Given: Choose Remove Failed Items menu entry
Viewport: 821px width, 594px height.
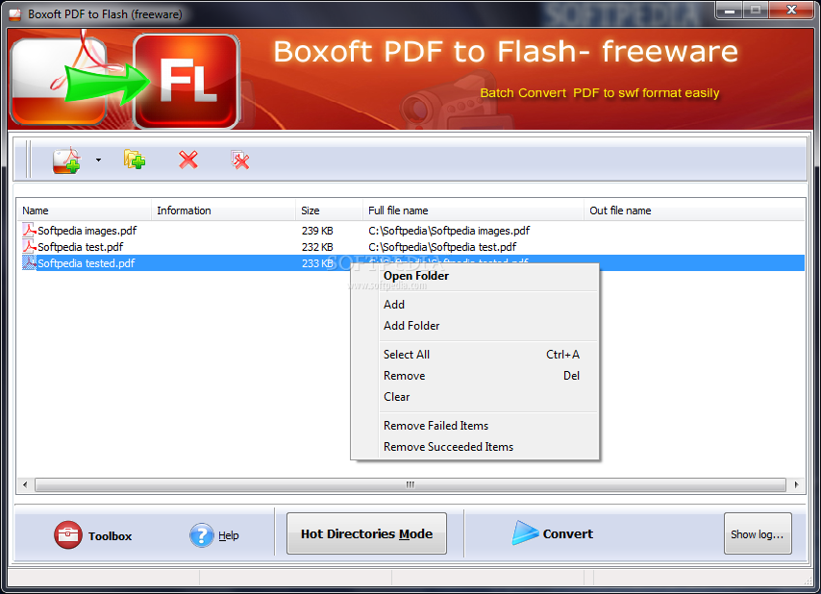Looking at the screenshot, I should [x=474, y=426].
